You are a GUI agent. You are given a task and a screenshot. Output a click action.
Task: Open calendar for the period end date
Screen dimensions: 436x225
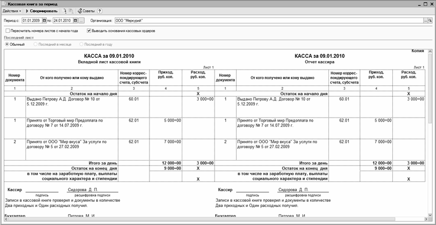(75, 20)
